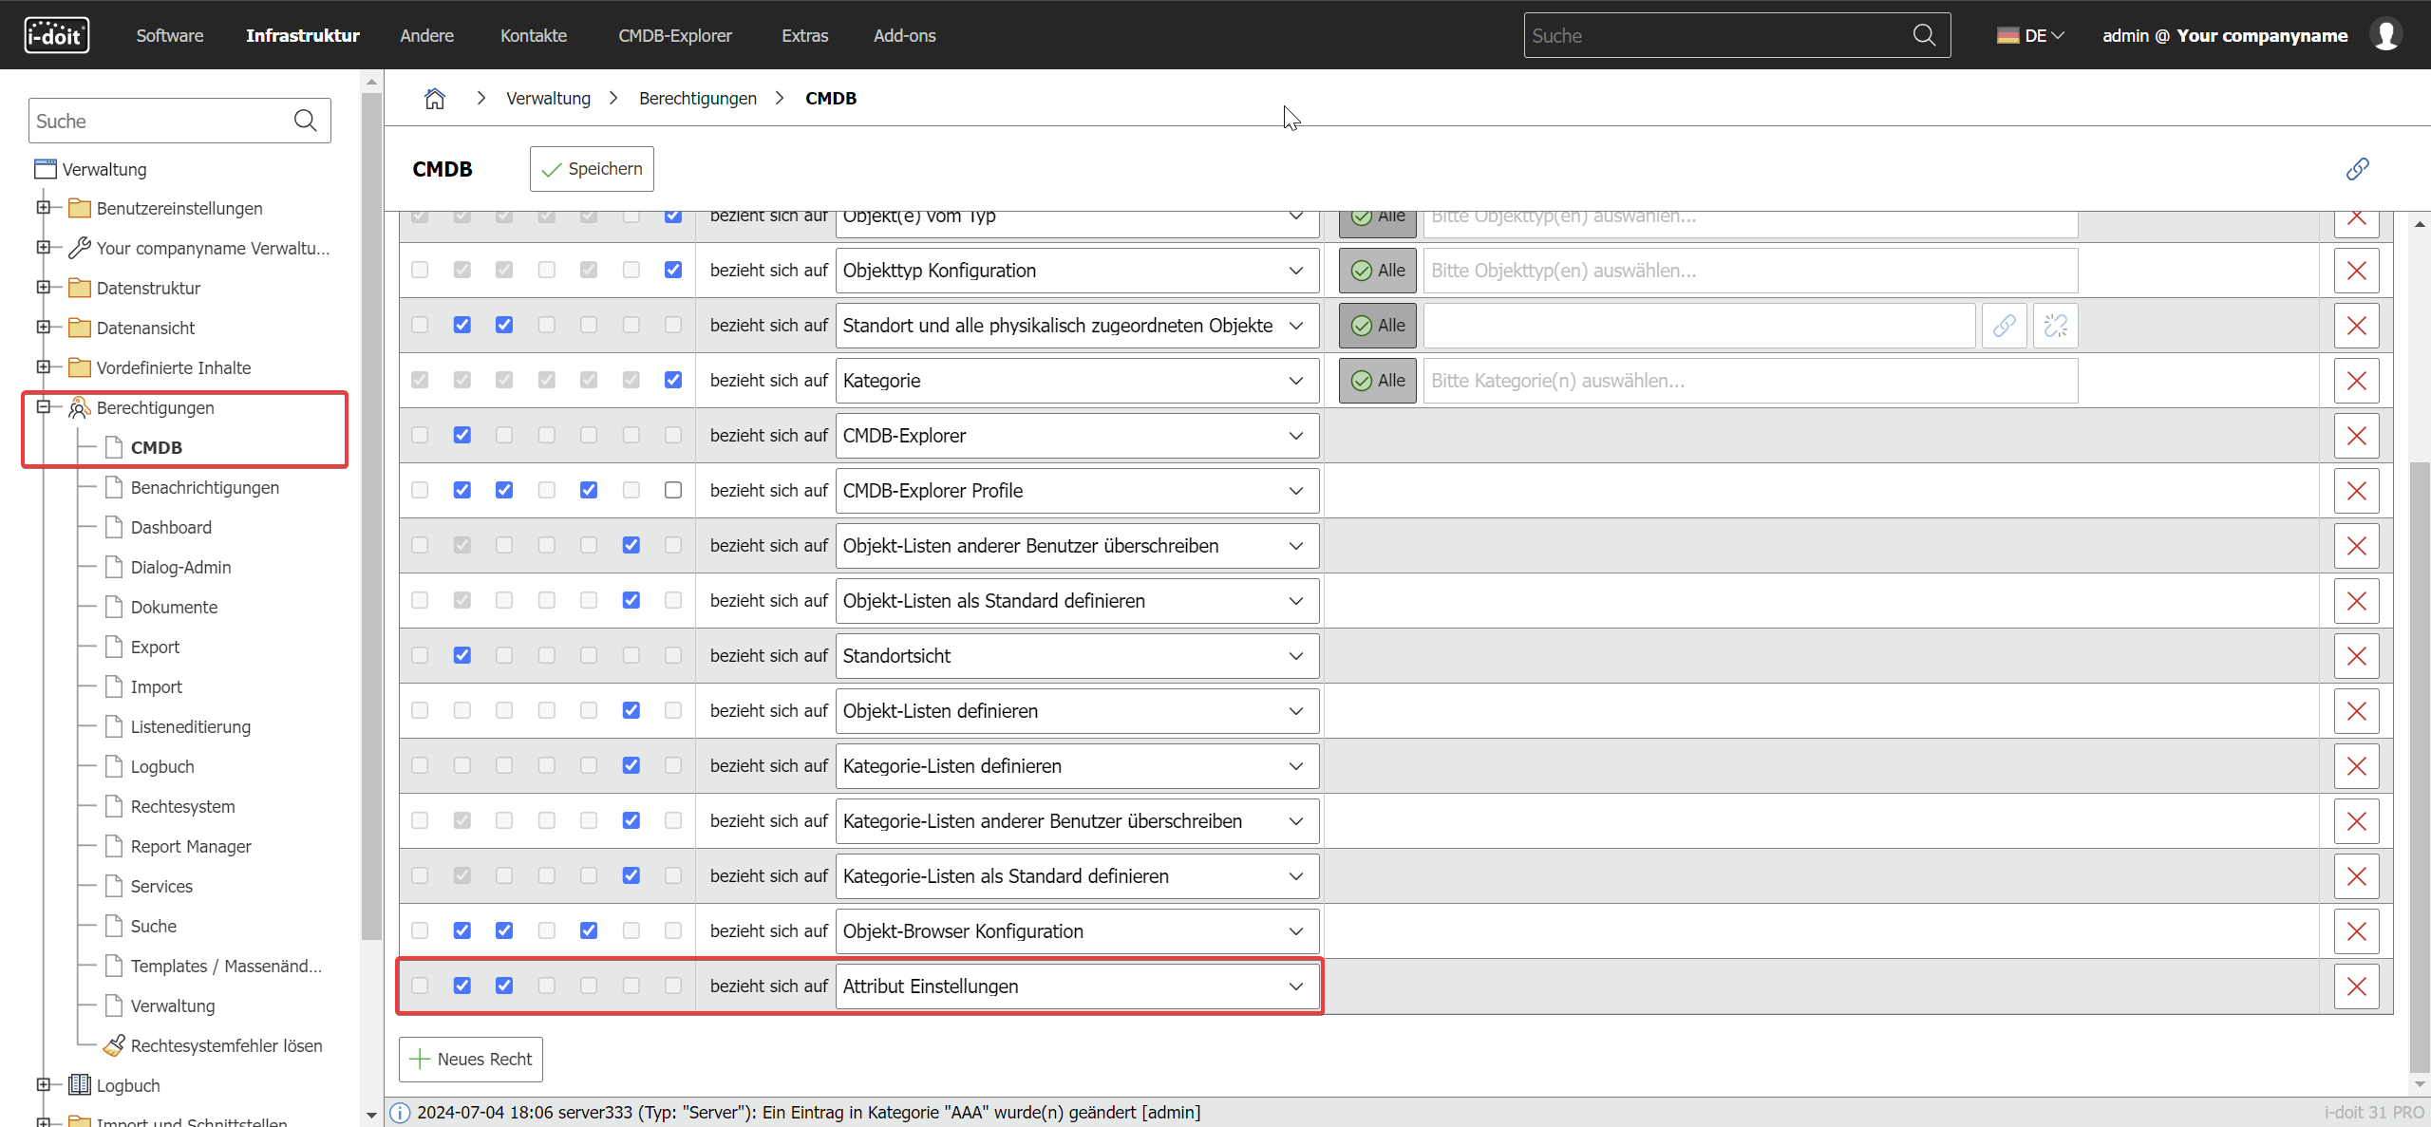Image resolution: width=2431 pixels, height=1127 pixels.
Task: Open the Kategorie dropdown
Action: (1077, 381)
